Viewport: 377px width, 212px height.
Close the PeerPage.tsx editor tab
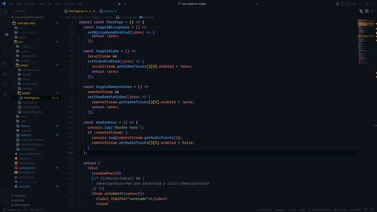(x=94, y=11)
